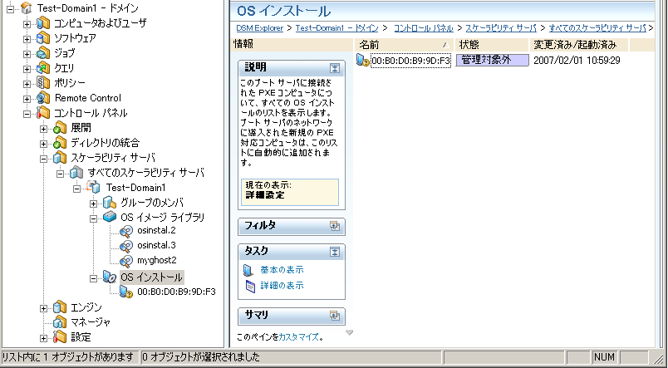The width and height of the screenshot is (668, 368).
Task: Click the list row computer icon beside 00:B0:D0:B9:9D:F3
Action: coord(362,61)
